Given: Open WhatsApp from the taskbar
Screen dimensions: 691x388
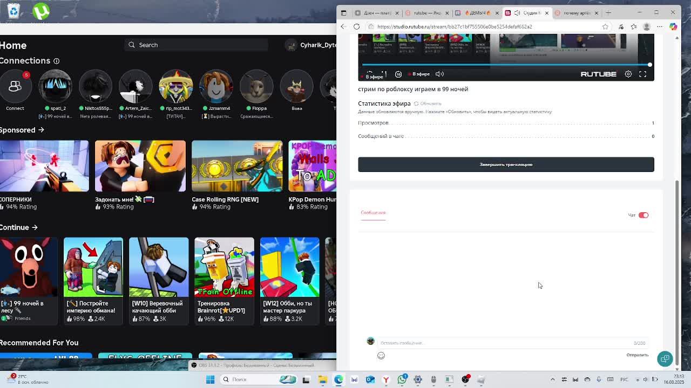Looking at the screenshot, I should point(402,379).
